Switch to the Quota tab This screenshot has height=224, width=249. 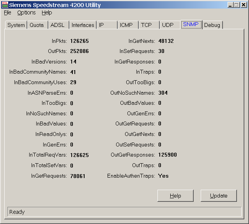(38, 25)
